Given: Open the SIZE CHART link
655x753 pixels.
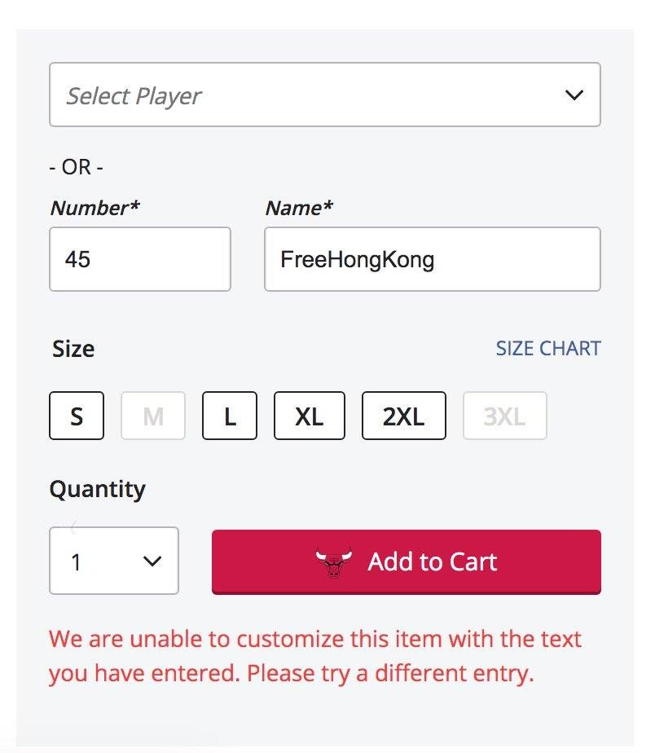Looking at the screenshot, I should click(x=548, y=349).
